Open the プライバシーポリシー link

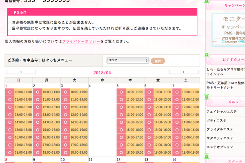coord(81,41)
